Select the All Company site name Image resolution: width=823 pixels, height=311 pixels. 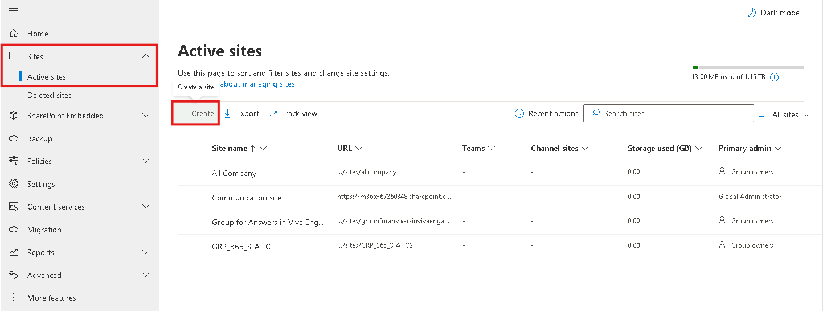pos(234,173)
